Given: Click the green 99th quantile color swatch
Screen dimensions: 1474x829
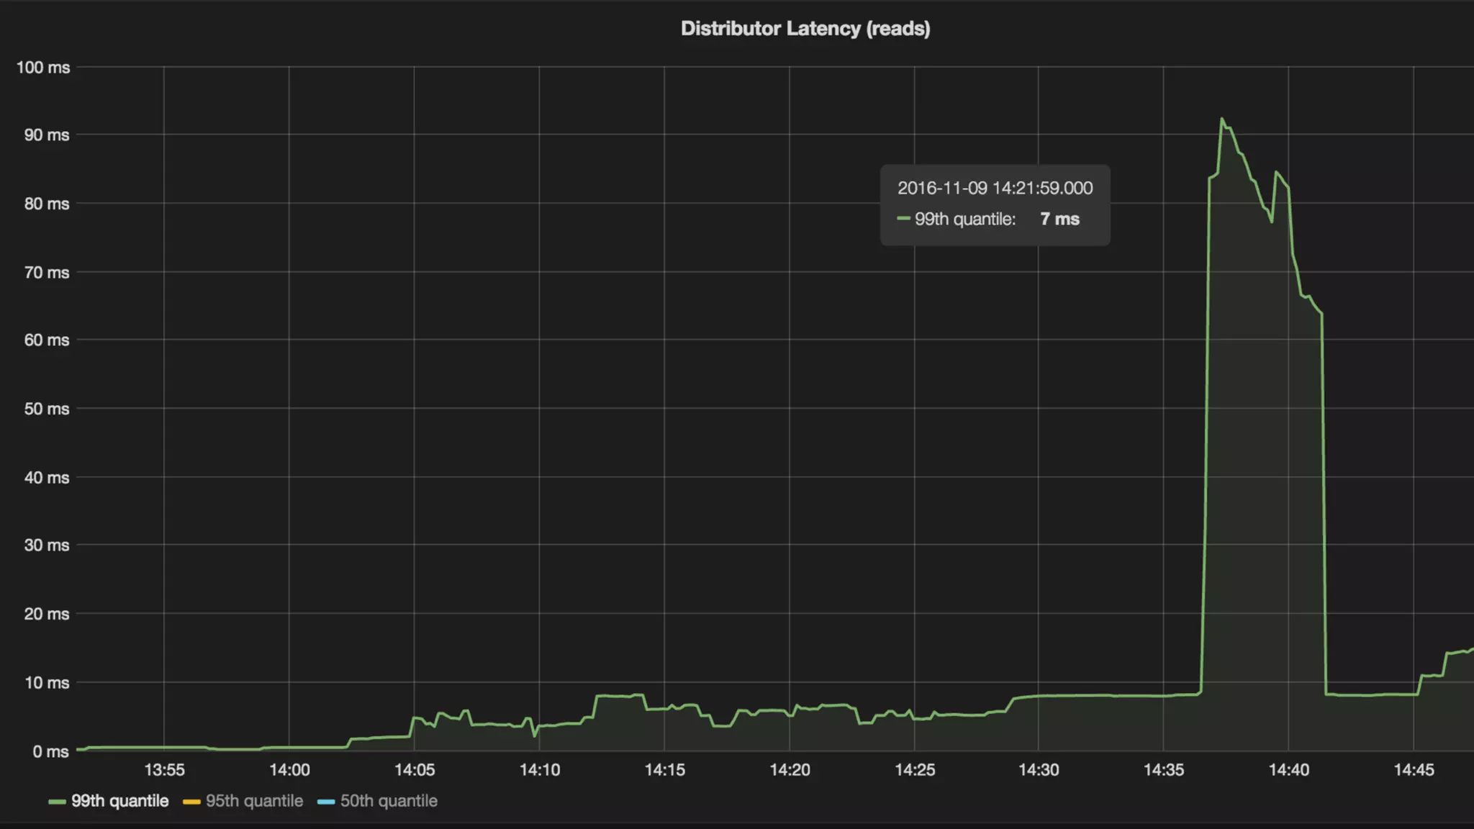Looking at the screenshot, I should tap(57, 802).
